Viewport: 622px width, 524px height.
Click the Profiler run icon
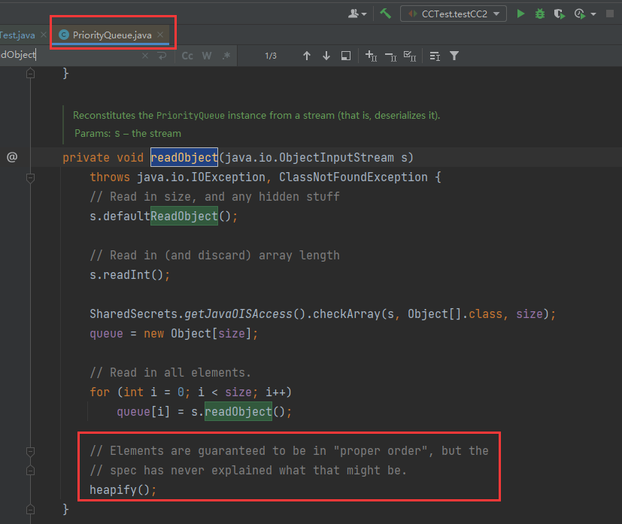click(580, 14)
